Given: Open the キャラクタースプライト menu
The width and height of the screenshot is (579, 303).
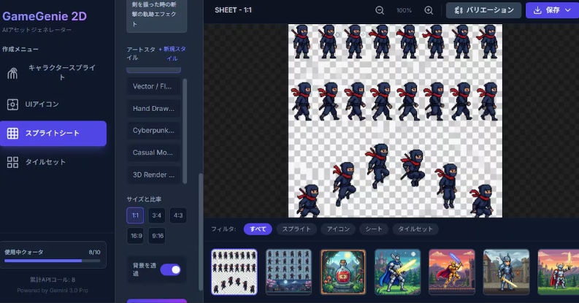Looking at the screenshot, I should pyautogui.click(x=53, y=73).
